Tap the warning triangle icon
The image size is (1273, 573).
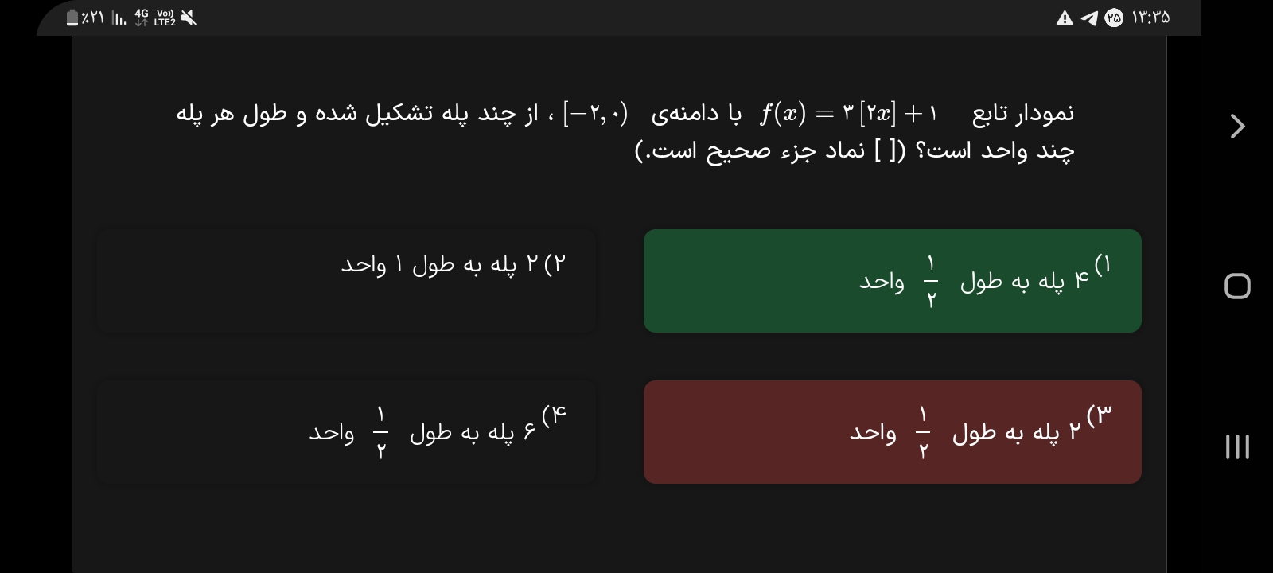pyautogui.click(x=1065, y=18)
